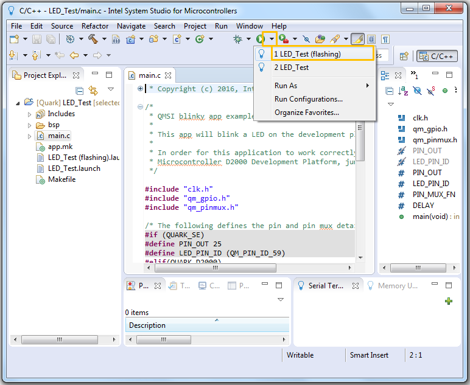Viewport: 470px width, 385px height.
Task: Select app.mk in Project Explorer
Action: [x=60, y=147]
